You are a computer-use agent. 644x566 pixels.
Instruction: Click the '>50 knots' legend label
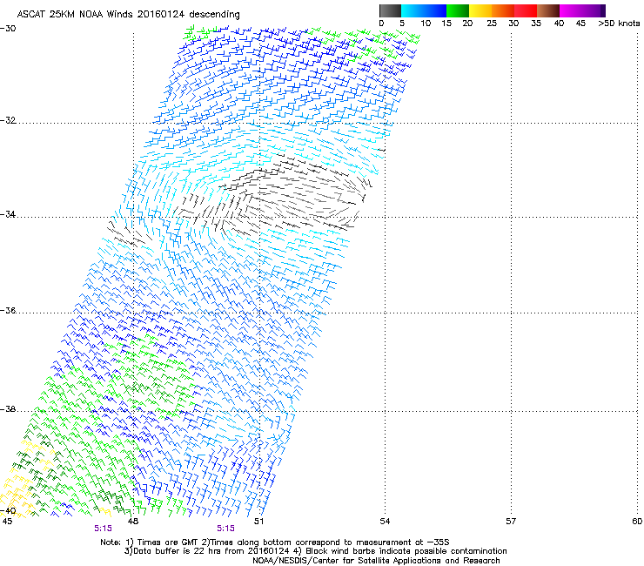(619, 24)
